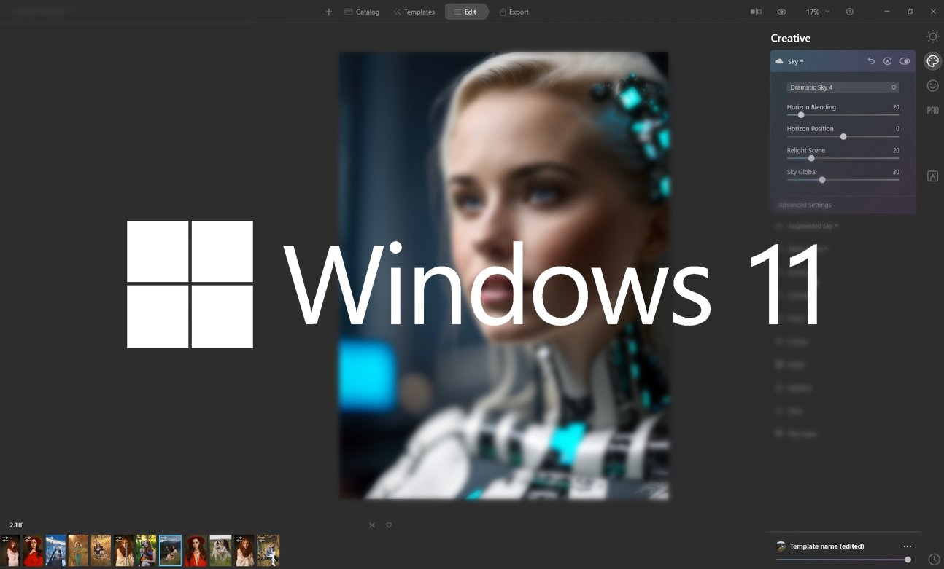Viewport: 944px width, 569px height.
Task: Switch to the Templates tab
Action: click(414, 12)
